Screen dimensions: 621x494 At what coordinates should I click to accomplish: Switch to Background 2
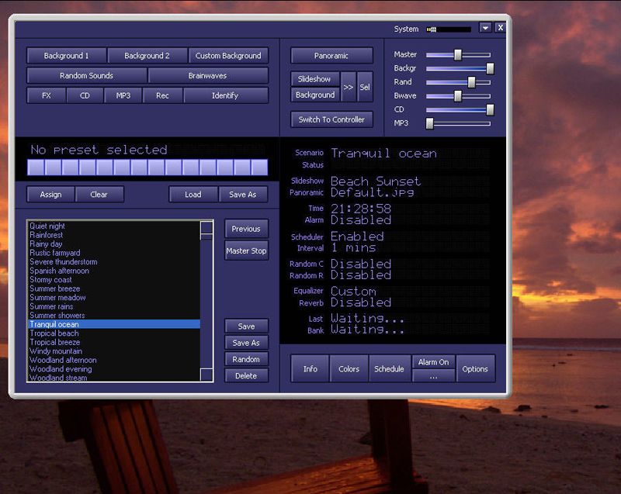(x=147, y=55)
